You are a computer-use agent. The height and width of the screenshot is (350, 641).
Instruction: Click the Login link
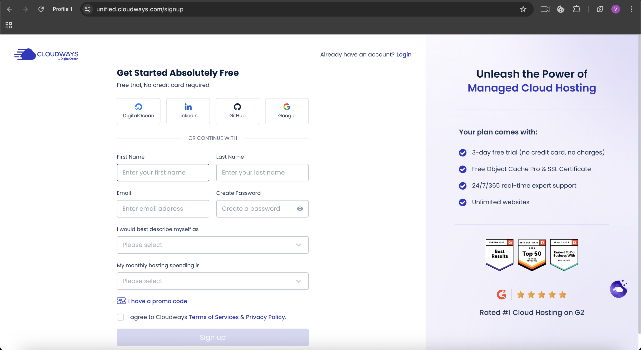tap(404, 54)
